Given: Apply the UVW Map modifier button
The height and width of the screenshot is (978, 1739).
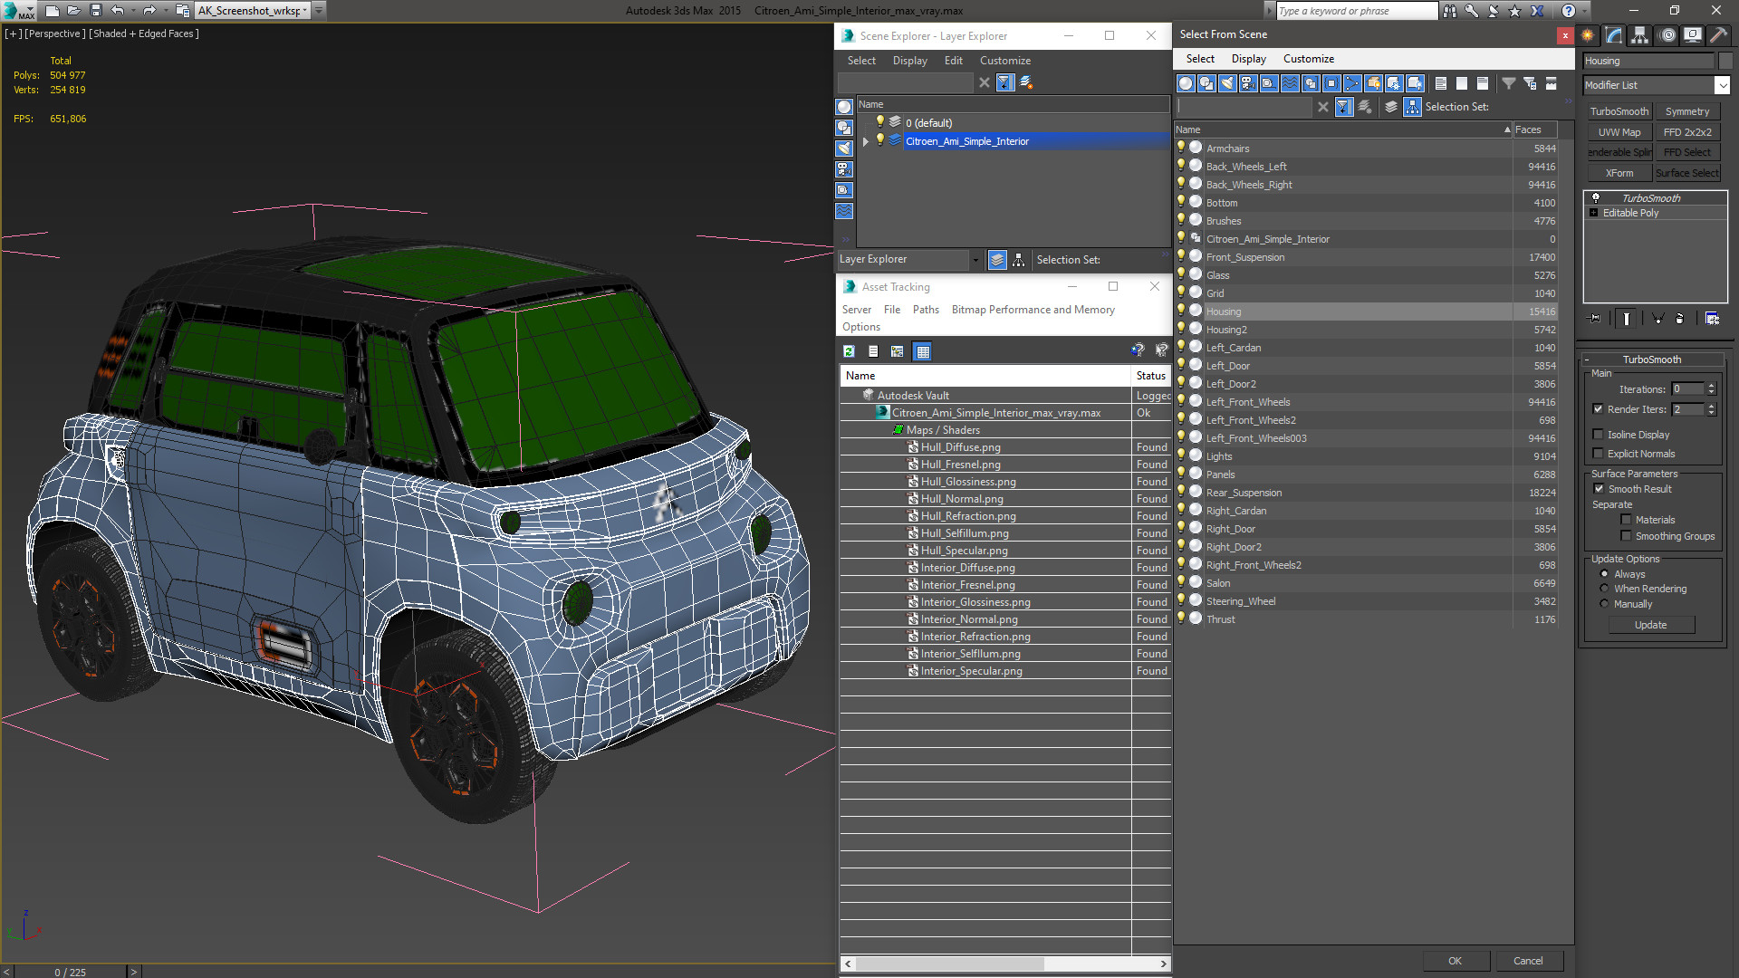Looking at the screenshot, I should (x=1619, y=132).
